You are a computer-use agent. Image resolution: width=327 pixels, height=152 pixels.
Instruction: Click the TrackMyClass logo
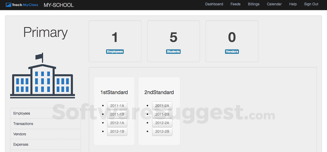click(x=22, y=4)
